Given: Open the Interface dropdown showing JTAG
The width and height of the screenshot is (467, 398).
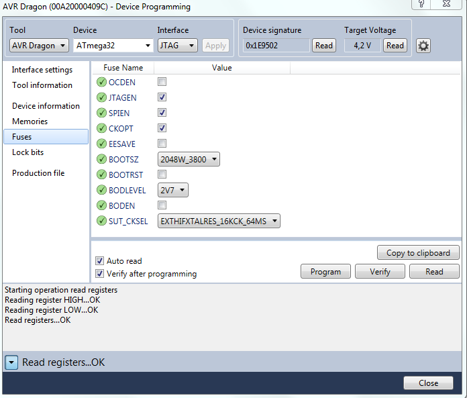Looking at the screenshot, I should coord(178,46).
